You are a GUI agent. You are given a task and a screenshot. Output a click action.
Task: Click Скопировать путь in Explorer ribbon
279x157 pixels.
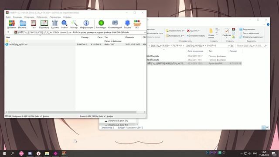[155, 33]
